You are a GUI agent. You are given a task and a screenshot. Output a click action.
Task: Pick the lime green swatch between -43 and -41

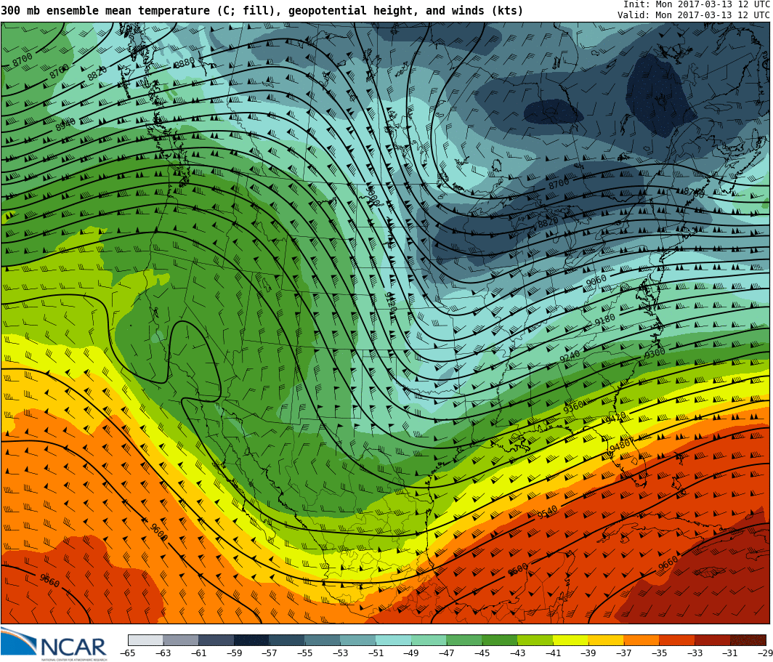click(536, 639)
